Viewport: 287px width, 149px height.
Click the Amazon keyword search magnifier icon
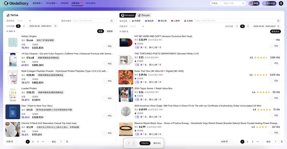pyautogui.click(x=278, y=21)
